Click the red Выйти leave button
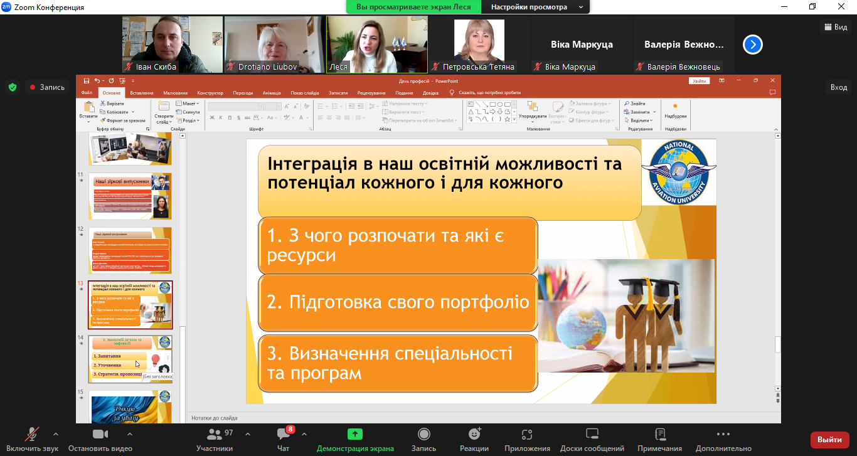This screenshot has width=857, height=456. 829,440
